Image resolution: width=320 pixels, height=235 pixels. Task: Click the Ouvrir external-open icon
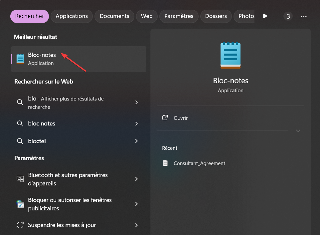pos(165,117)
